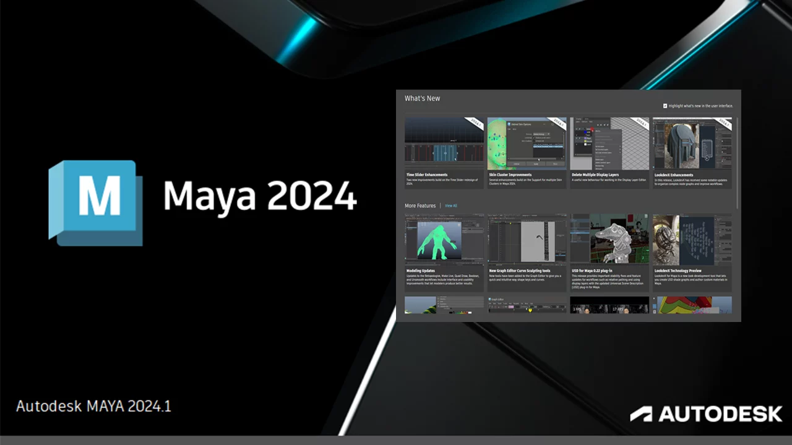
Task: Click the What's New heading
Action: tap(422, 98)
